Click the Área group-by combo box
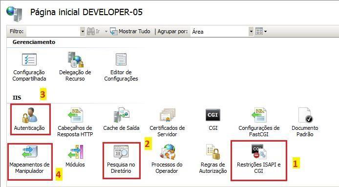Screen dimensions: 339x187 222,32
